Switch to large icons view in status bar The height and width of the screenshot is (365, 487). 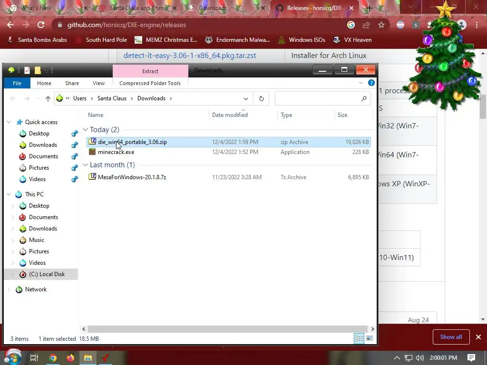(x=370, y=338)
